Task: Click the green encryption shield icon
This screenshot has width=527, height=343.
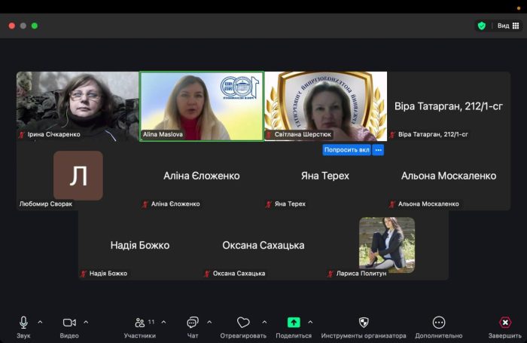Action: pyautogui.click(x=481, y=26)
